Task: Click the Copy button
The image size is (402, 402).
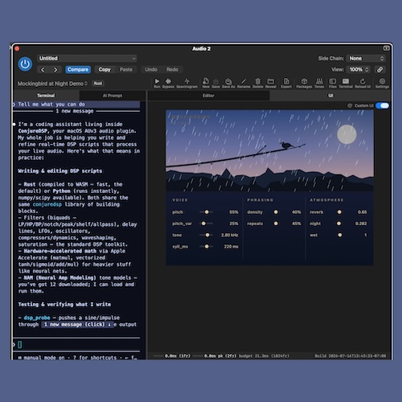Action: tap(105, 70)
